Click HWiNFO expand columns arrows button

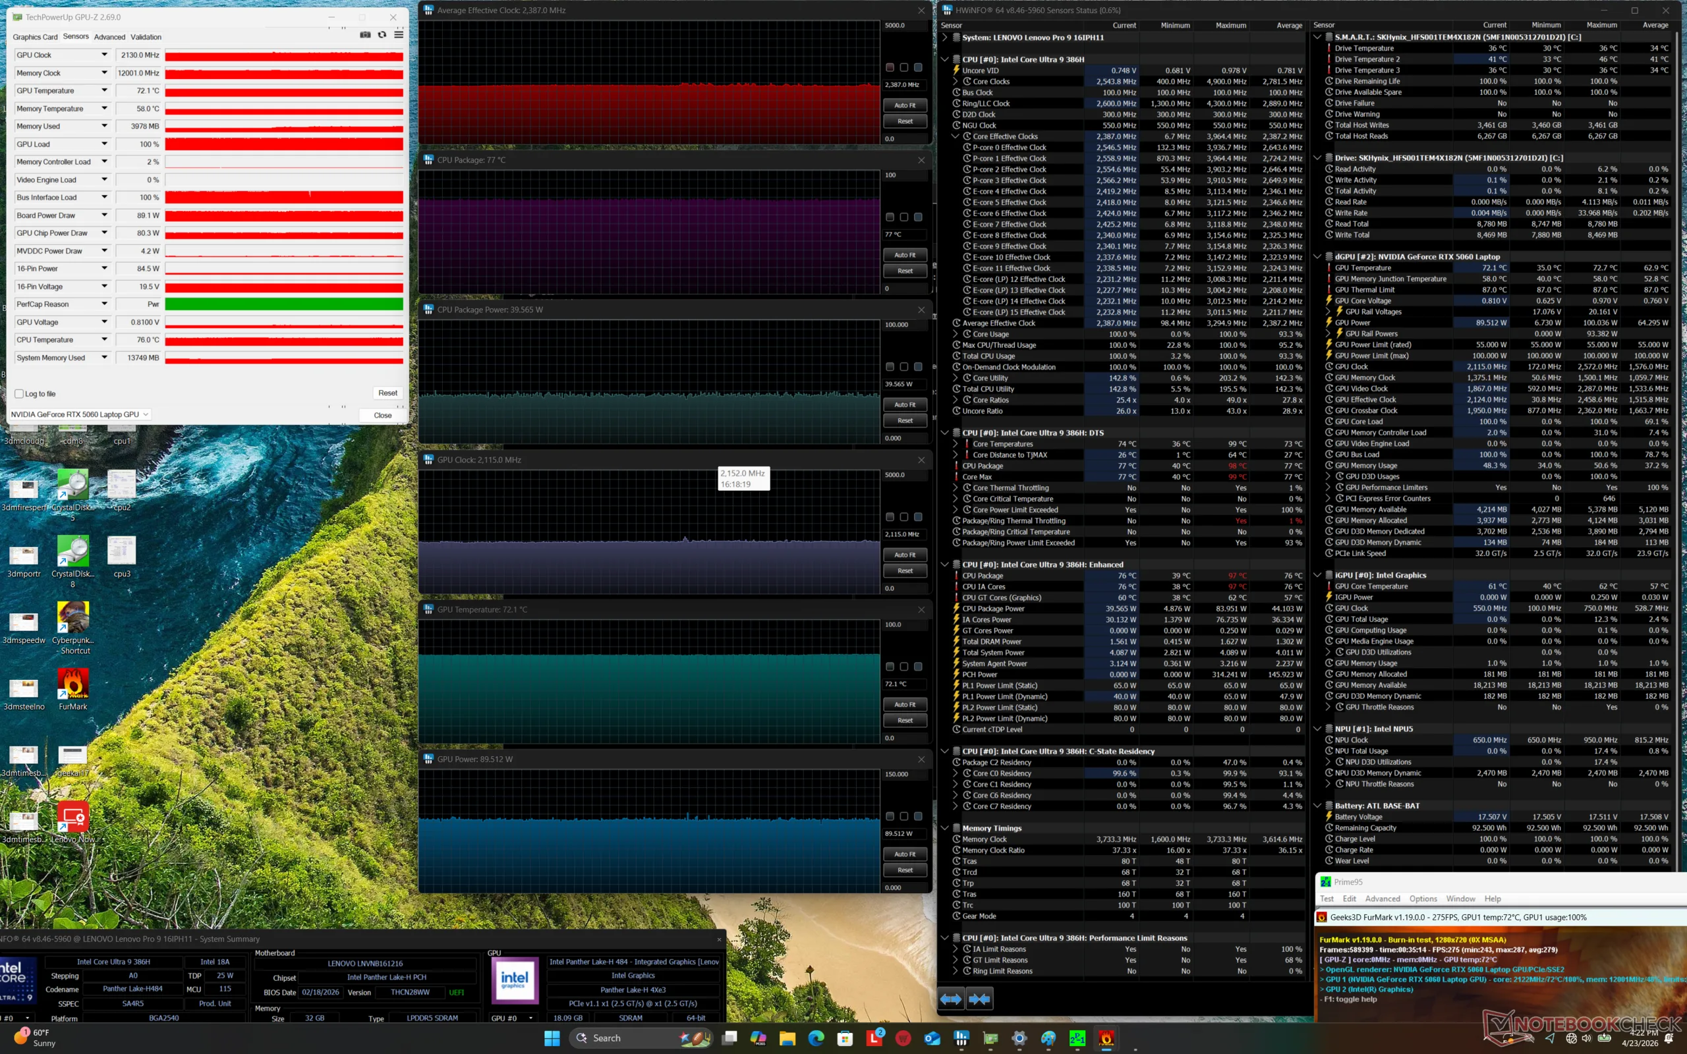point(951,998)
